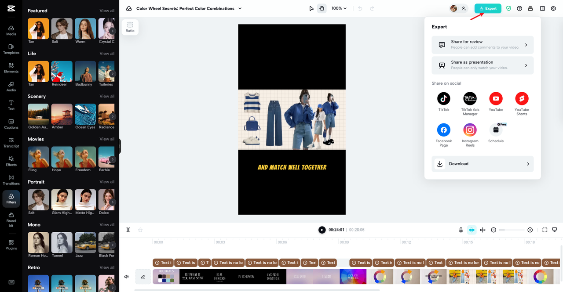Click the timeline horizontal scrollbar
Screen dimensions: 563x292
pos(257,290)
